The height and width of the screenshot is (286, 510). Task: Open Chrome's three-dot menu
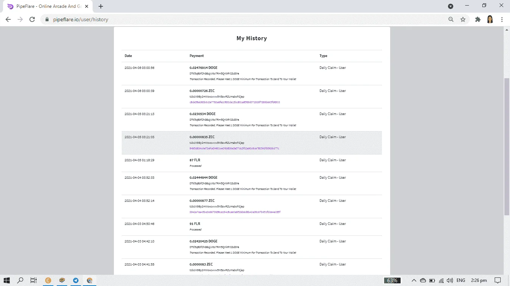coord(502,19)
